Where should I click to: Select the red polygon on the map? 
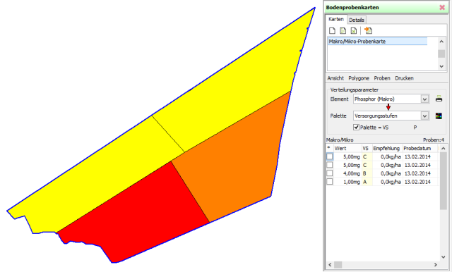pyautogui.click(x=133, y=213)
